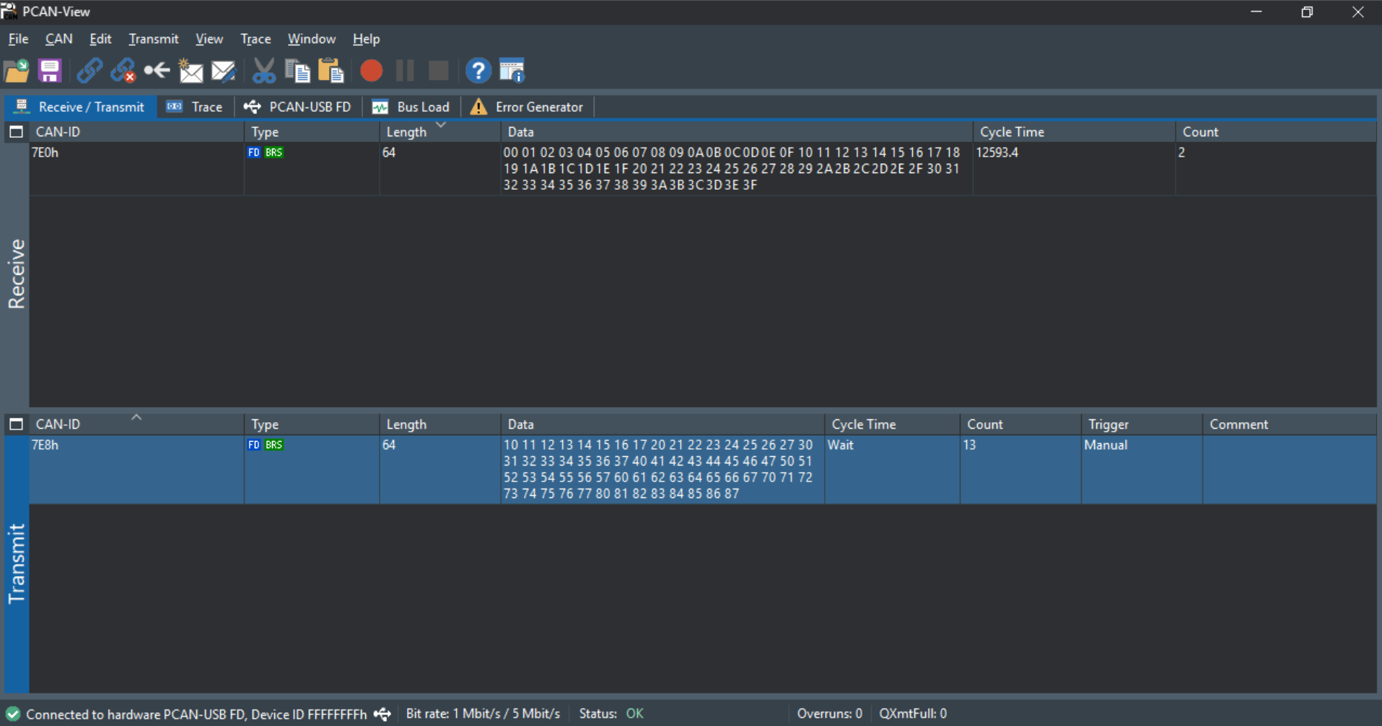Click the window info icon beside help
This screenshot has width=1382, height=726.
coord(512,71)
